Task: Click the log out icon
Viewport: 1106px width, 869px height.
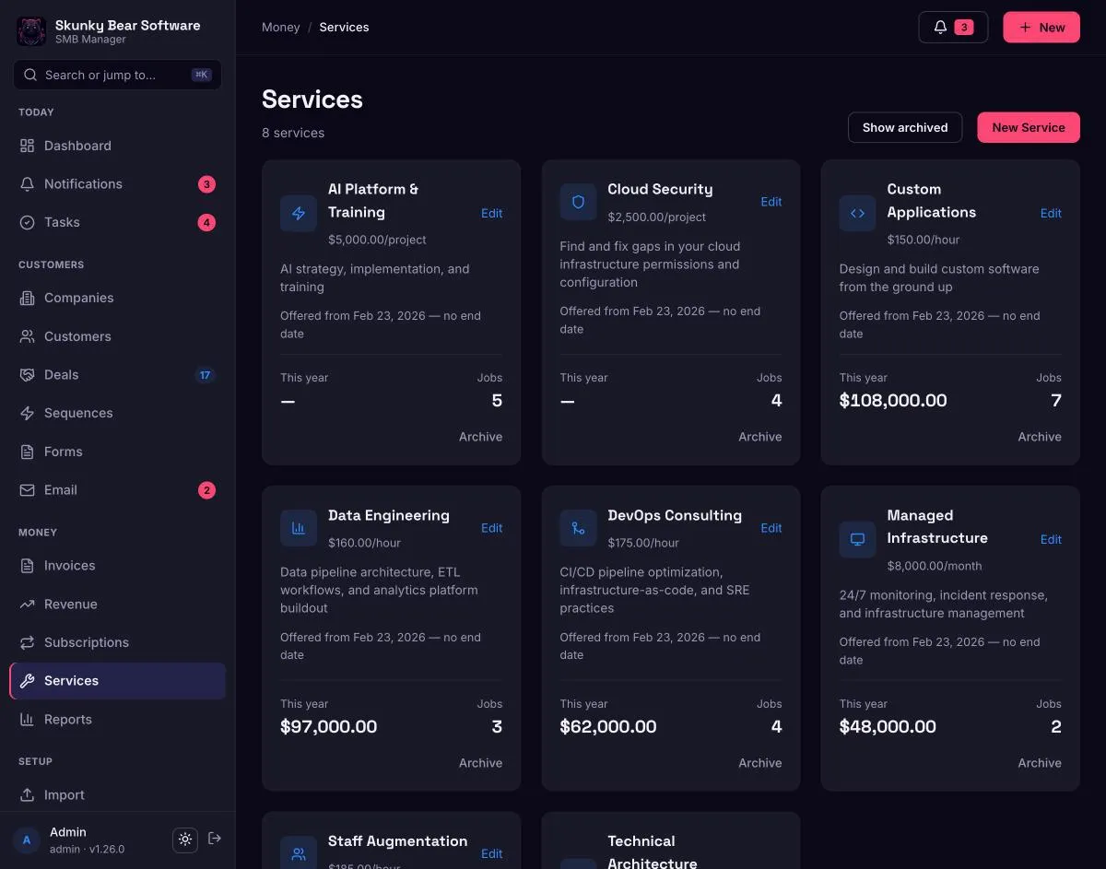Action: [x=215, y=839]
